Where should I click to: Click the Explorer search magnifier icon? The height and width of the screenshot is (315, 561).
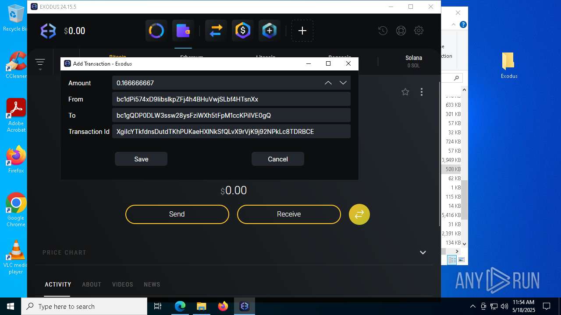tap(456, 78)
